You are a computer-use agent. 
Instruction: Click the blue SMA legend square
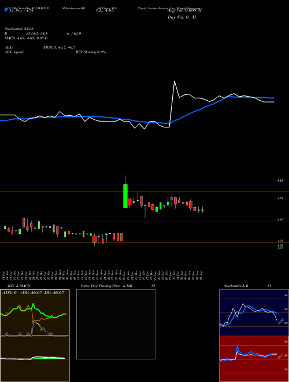[6, 10]
